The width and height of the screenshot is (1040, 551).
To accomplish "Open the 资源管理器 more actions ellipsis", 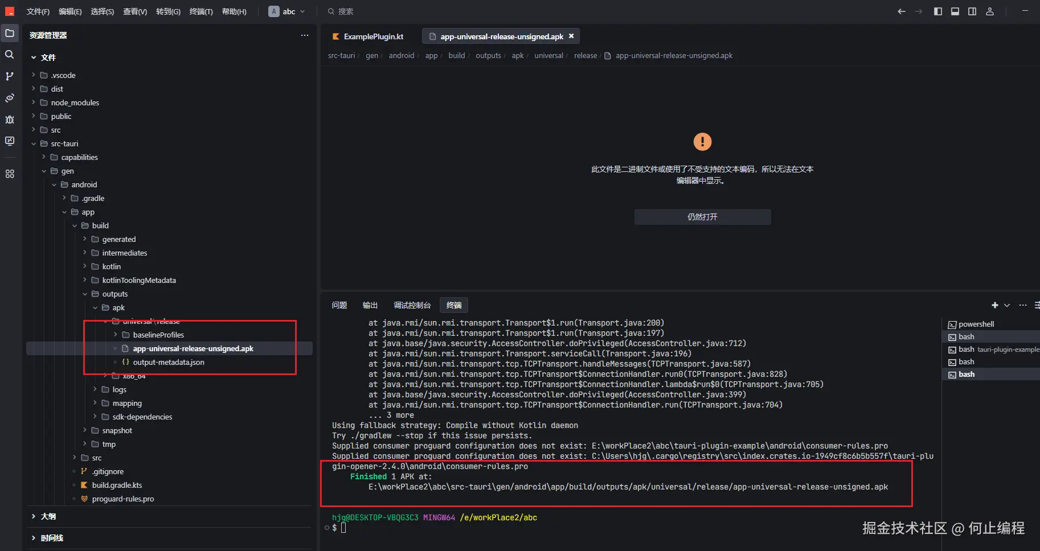I will click(305, 35).
